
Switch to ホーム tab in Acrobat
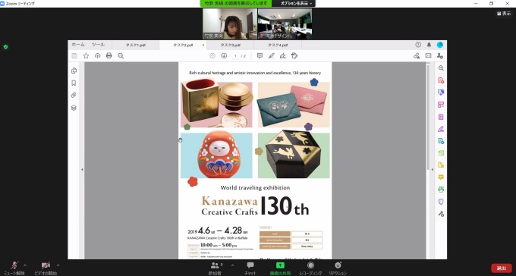pyautogui.click(x=78, y=45)
